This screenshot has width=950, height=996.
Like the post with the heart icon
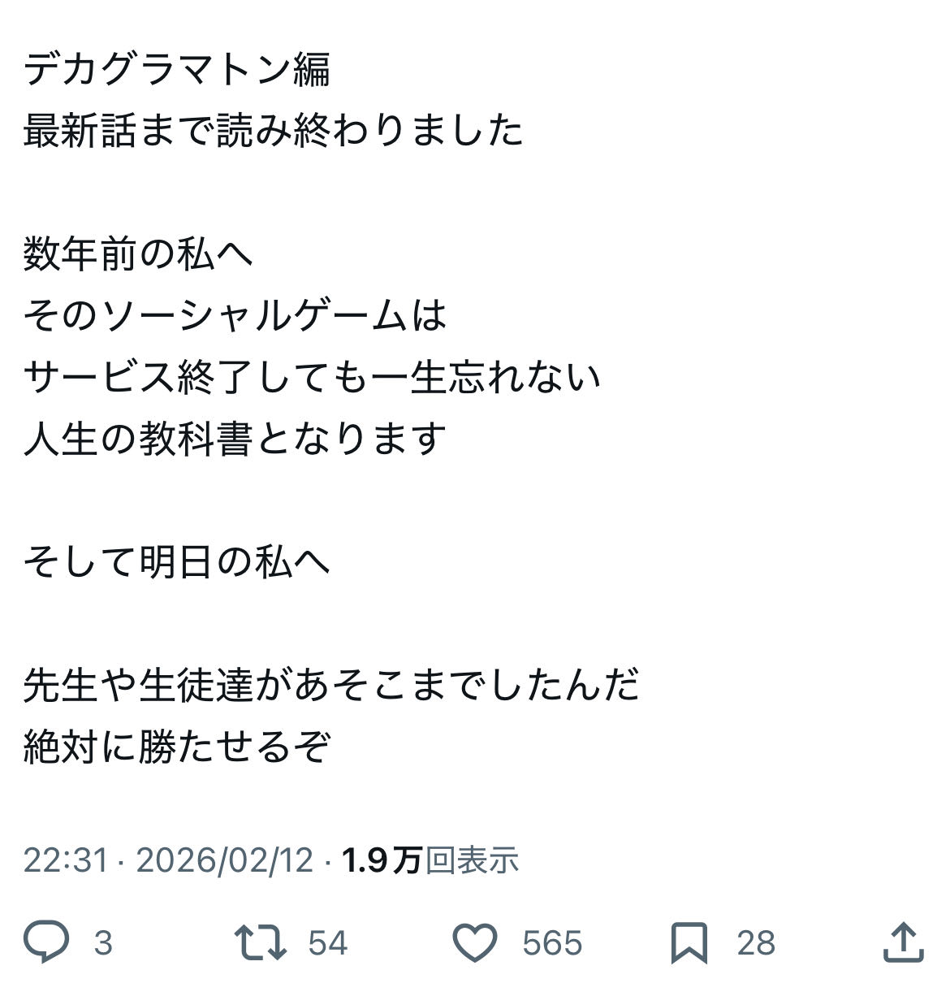(474, 942)
